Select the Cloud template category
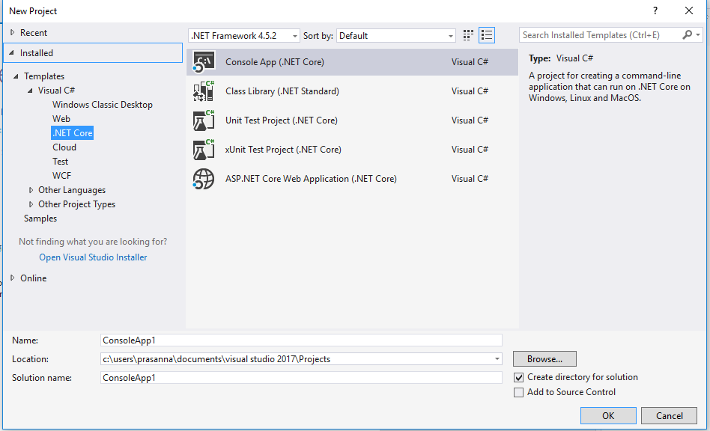This screenshot has width=710, height=431. (64, 147)
